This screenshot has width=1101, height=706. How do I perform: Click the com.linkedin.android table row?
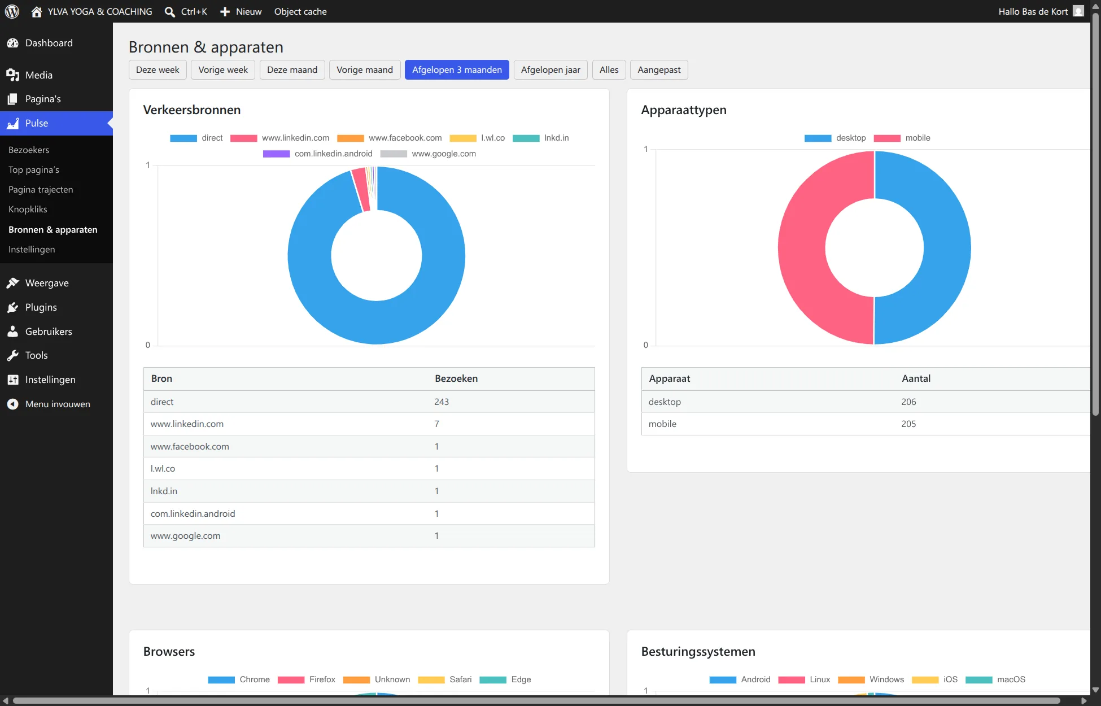coord(369,513)
